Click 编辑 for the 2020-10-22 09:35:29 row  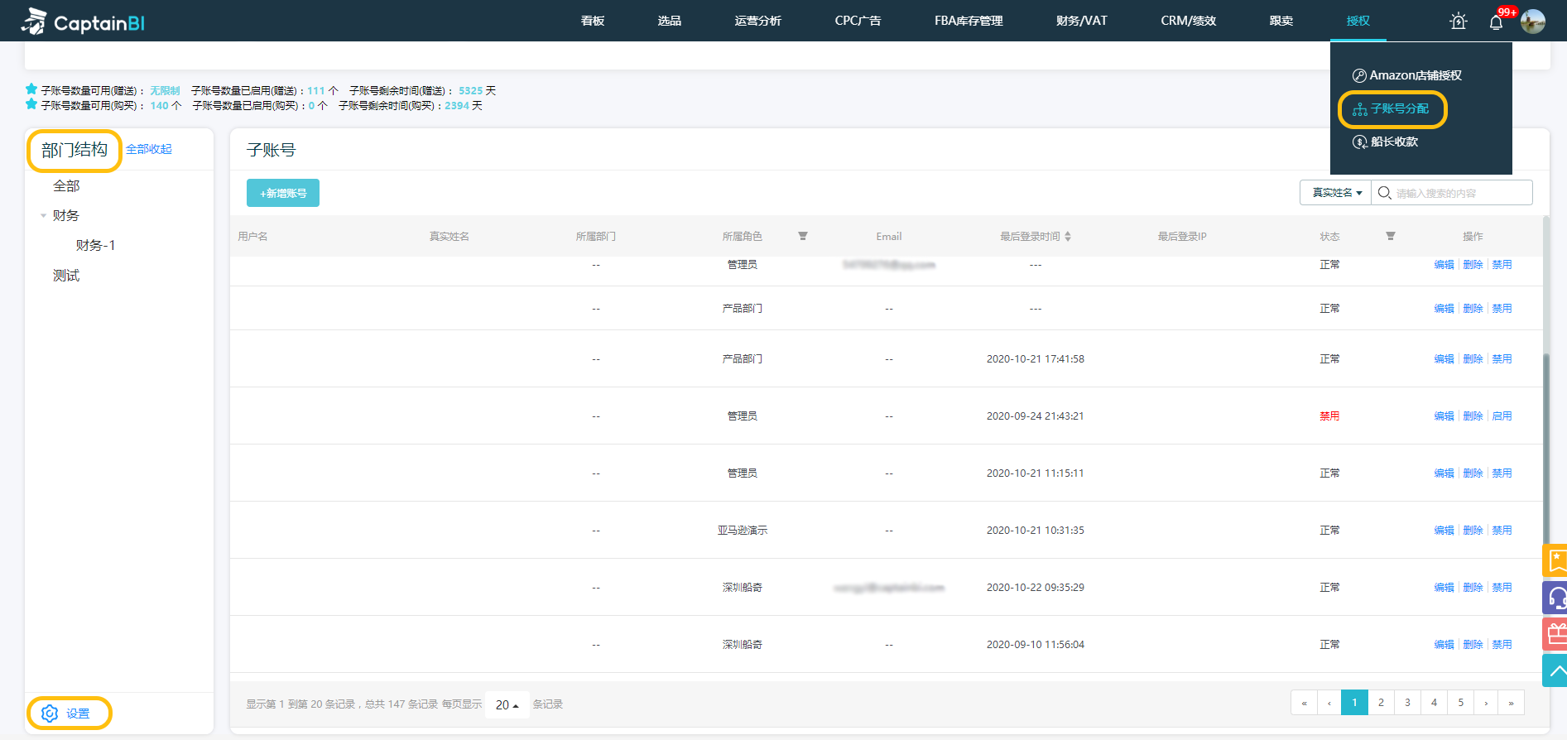coord(1444,588)
